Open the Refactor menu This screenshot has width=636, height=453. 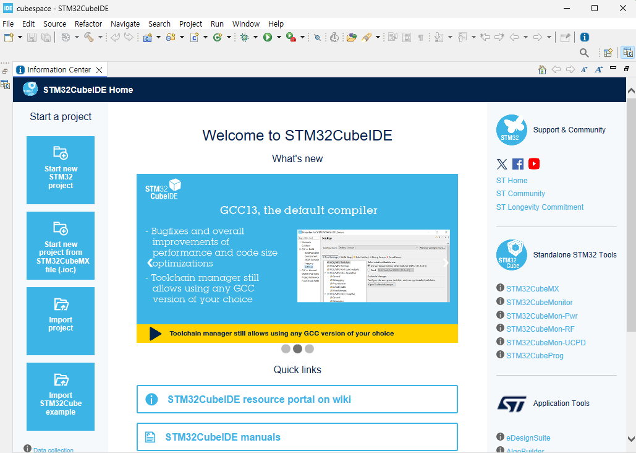[88, 24]
